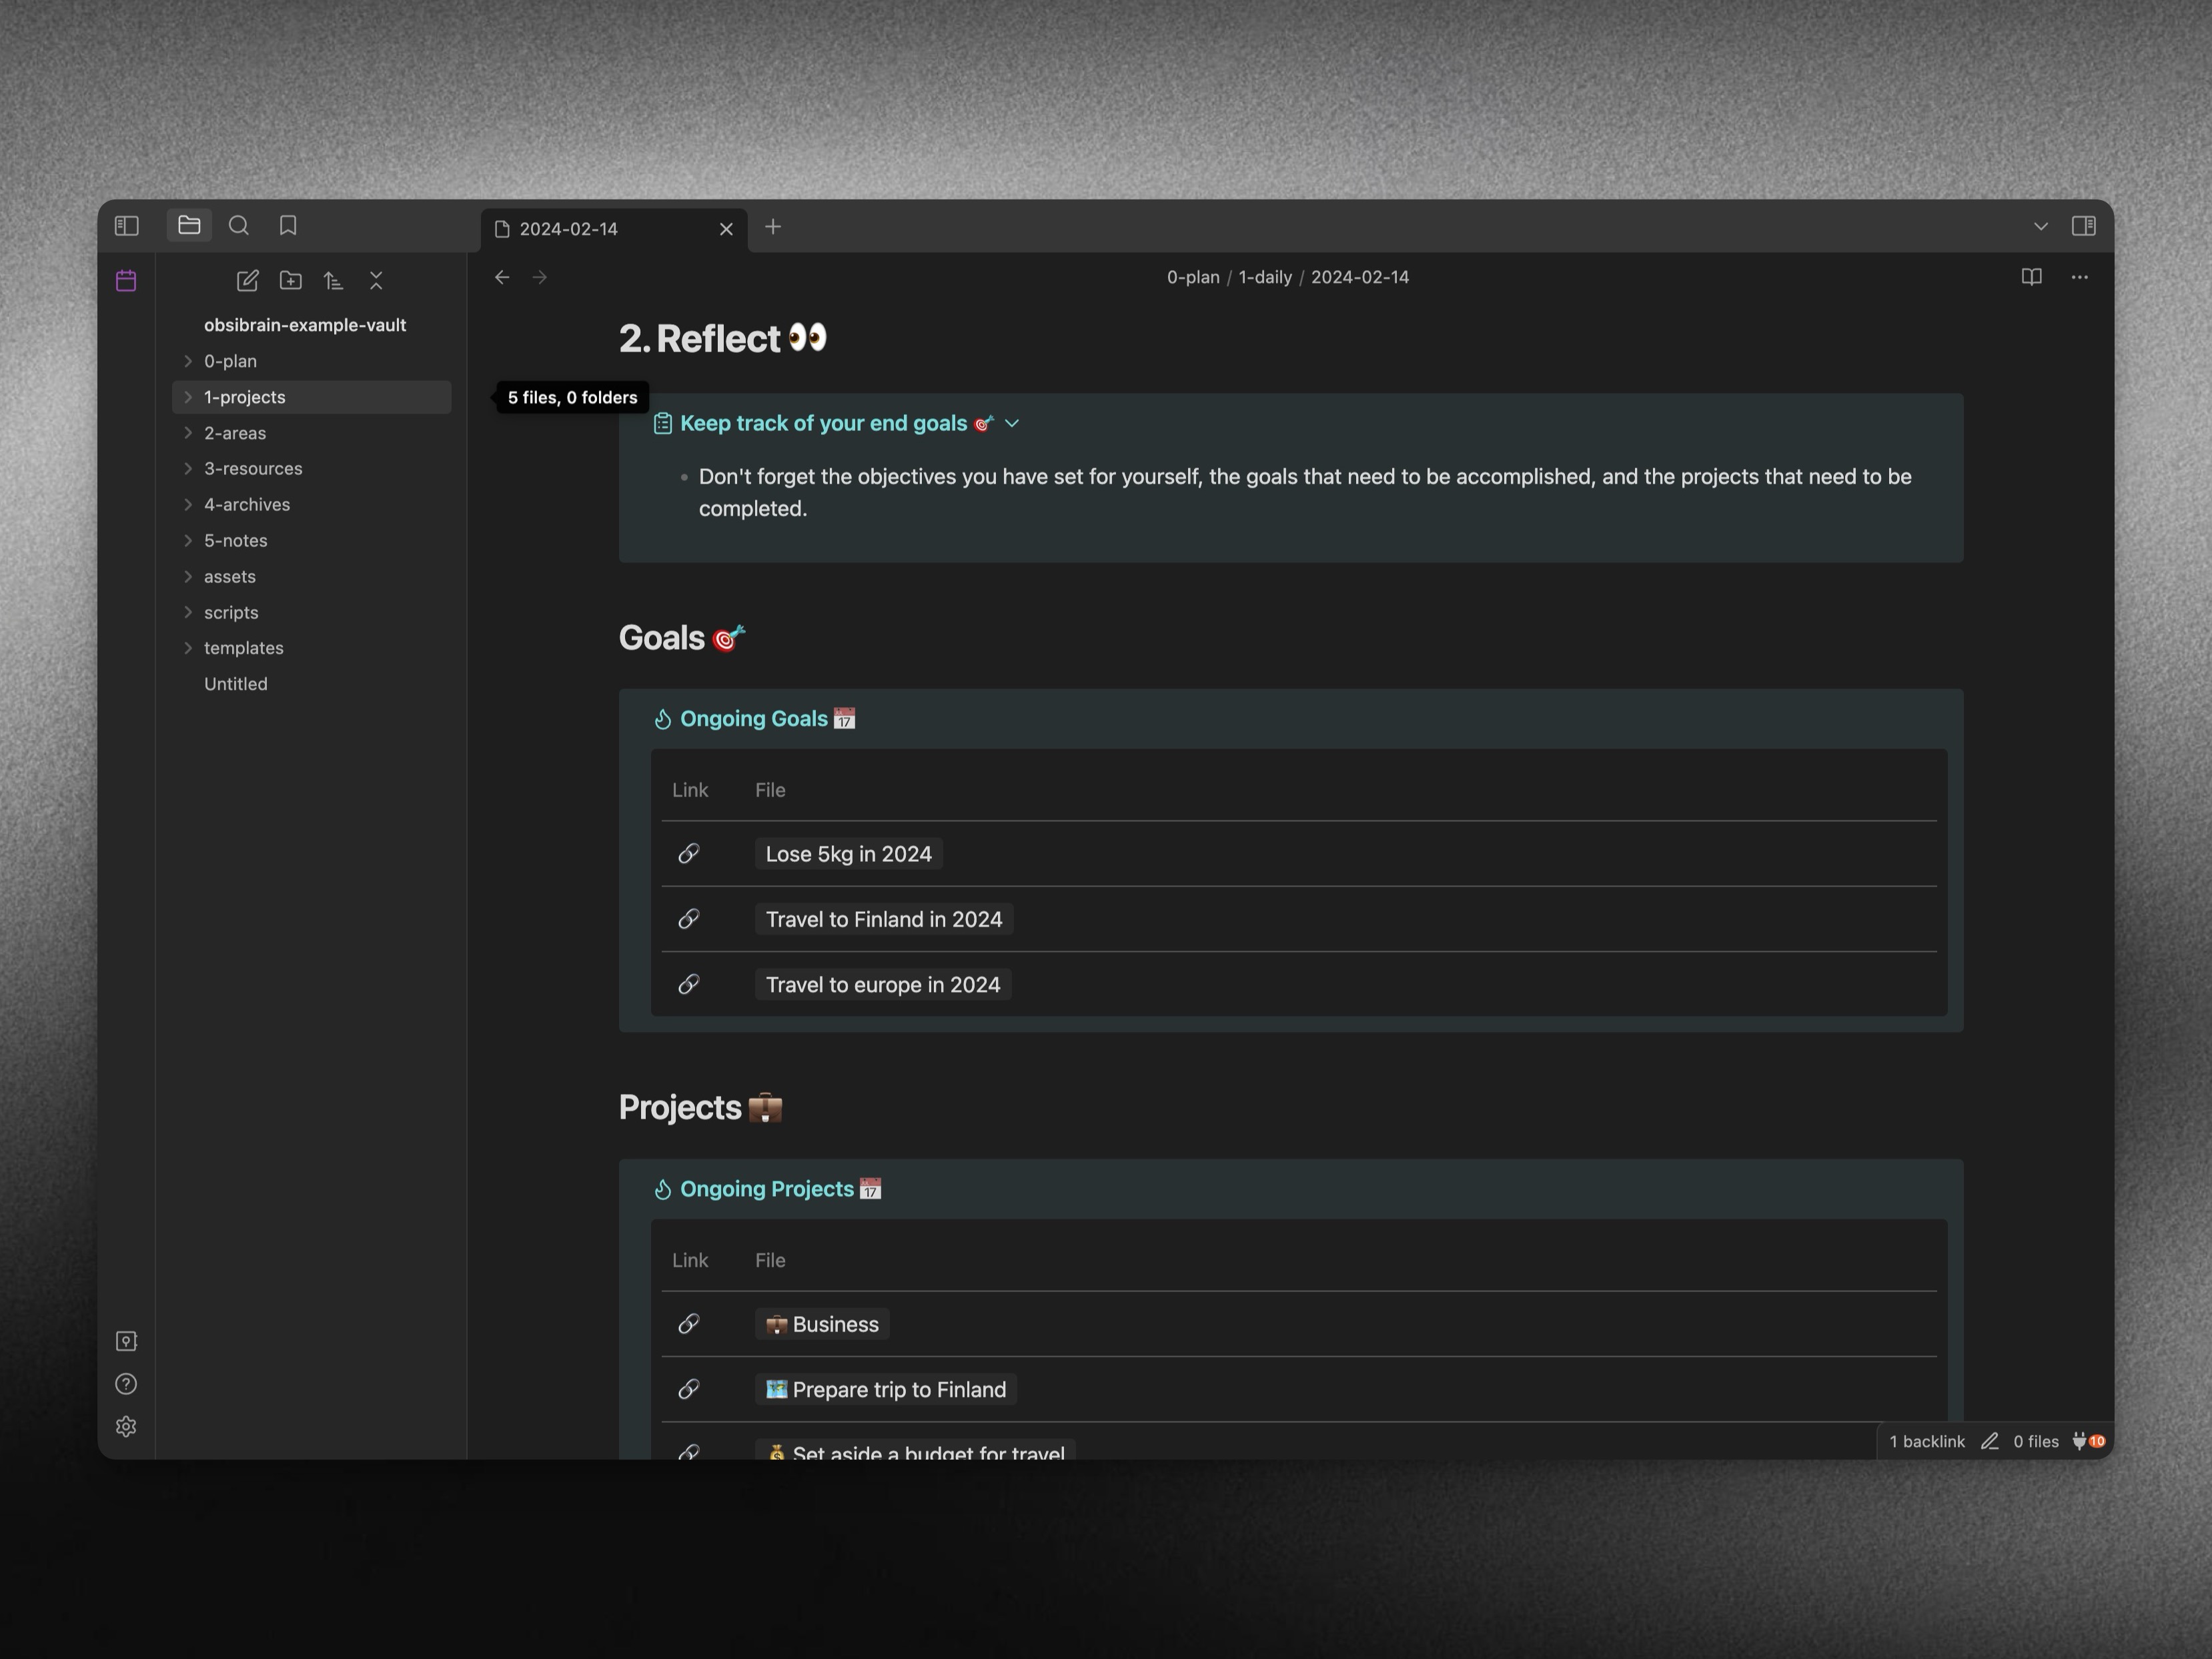Open the bookmarks pane icon
Image resolution: width=2212 pixels, height=1659 pixels.
pos(288,226)
